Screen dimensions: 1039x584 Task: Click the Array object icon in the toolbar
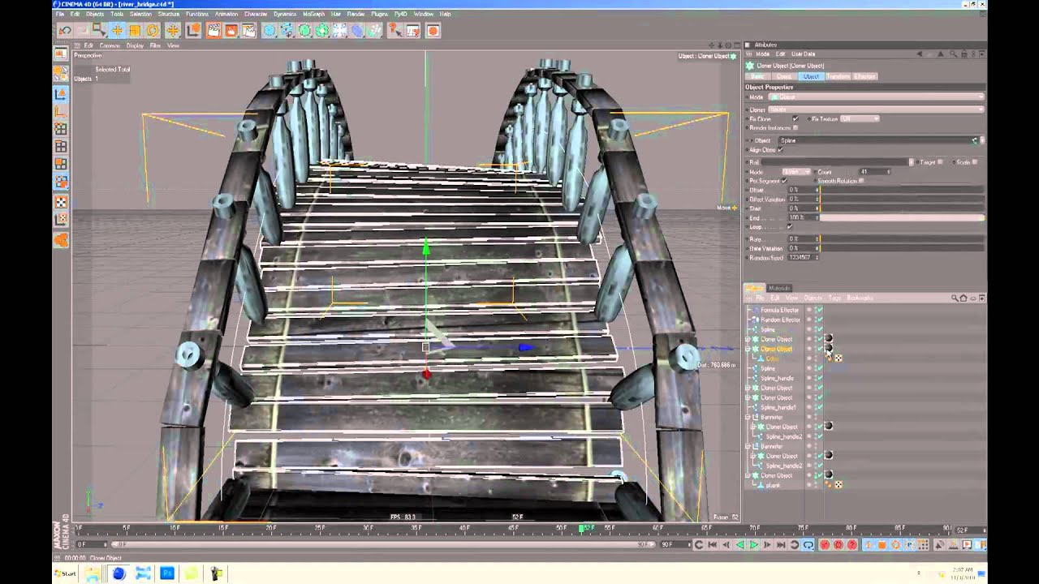323,31
